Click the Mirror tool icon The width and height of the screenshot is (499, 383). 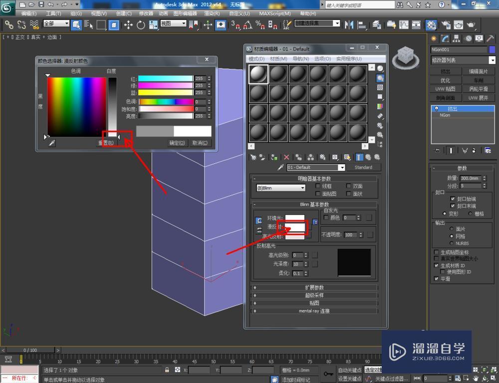349,24
